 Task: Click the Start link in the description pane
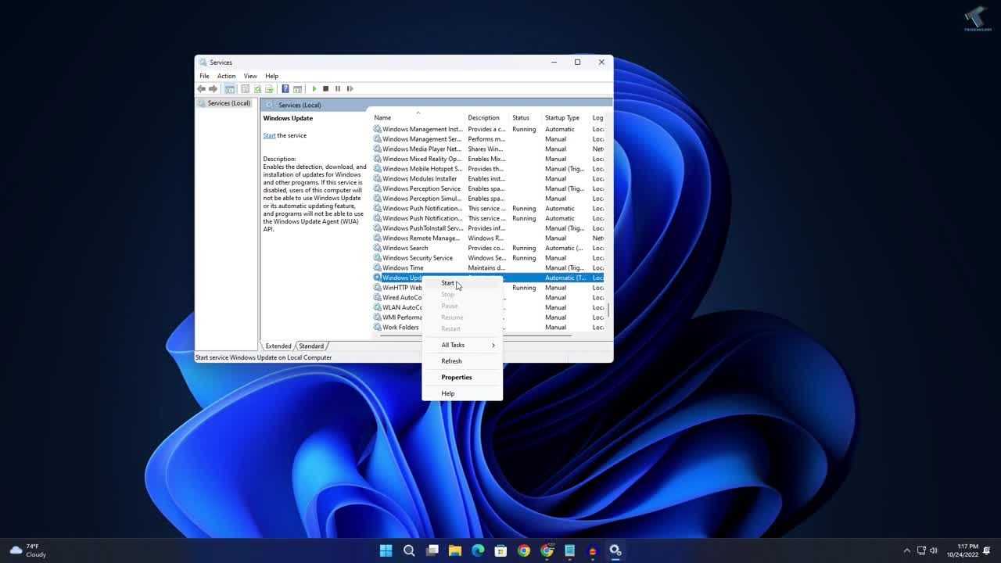tap(269, 135)
